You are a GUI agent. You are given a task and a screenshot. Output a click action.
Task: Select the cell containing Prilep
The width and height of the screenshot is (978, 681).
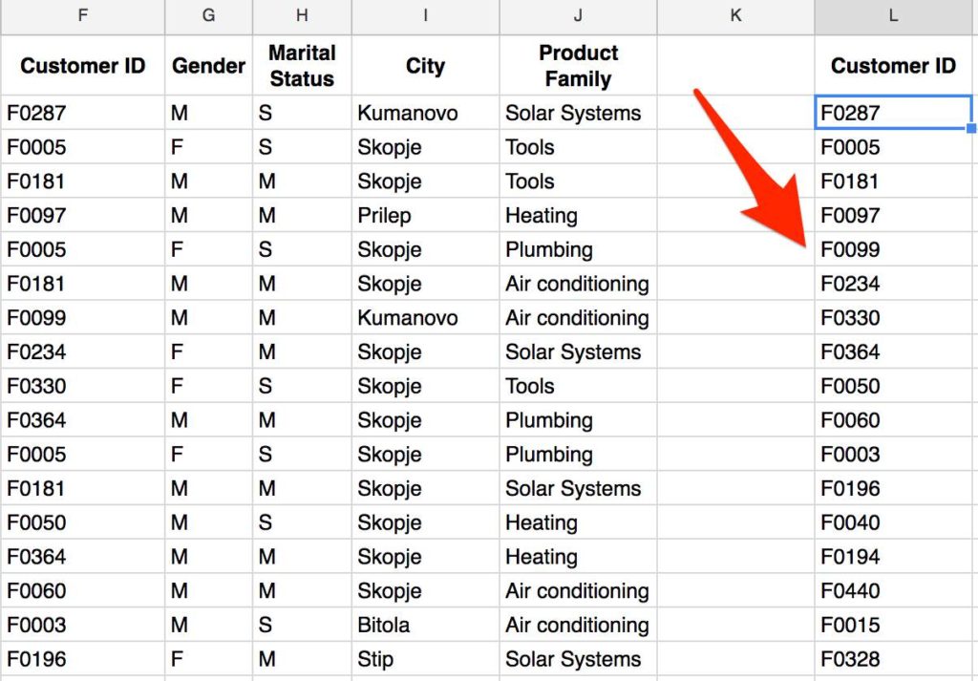click(386, 215)
